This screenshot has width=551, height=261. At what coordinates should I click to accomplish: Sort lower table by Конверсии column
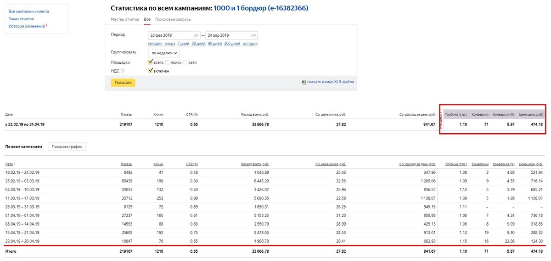(x=480, y=164)
